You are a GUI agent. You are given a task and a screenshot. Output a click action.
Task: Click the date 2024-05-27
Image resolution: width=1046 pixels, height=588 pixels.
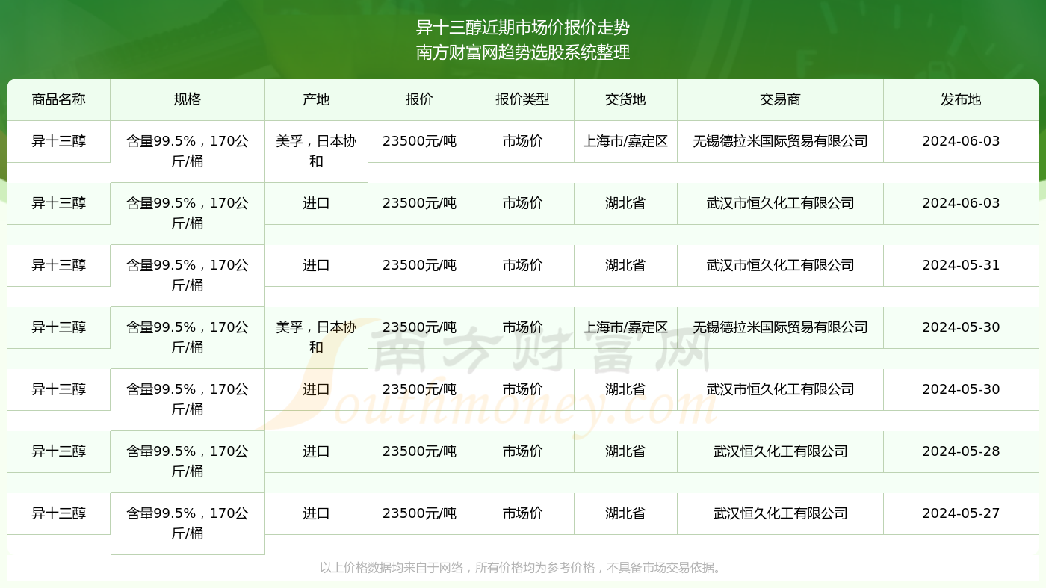coord(961,513)
